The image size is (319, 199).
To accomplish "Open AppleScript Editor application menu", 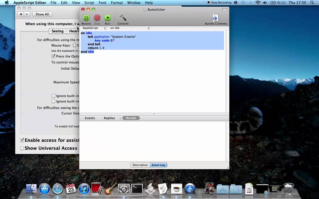I will pyautogui.click(x=30, y=3).
